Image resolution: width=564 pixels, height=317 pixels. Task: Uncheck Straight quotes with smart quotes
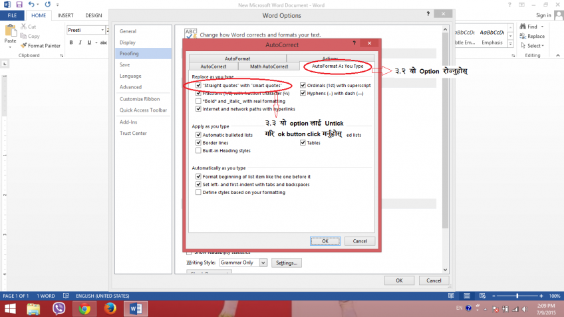198,85
